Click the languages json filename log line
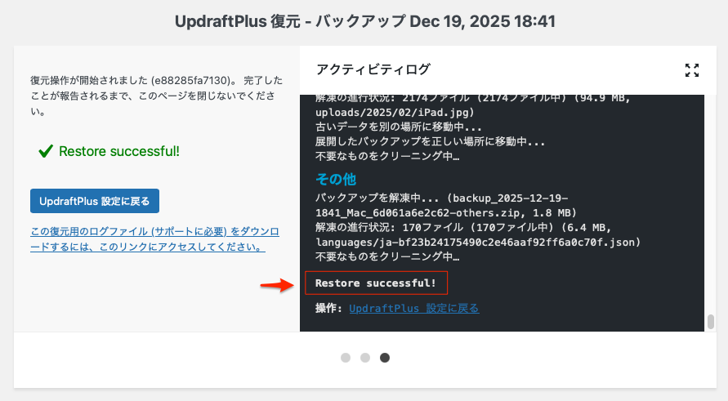Screen dimensions: 728x401 (478, 243)
